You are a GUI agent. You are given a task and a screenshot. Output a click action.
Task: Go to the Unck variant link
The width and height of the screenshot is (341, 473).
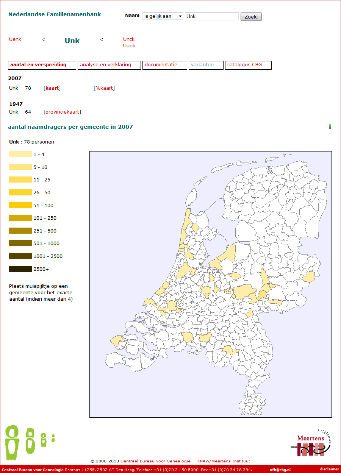click(129, 39)
